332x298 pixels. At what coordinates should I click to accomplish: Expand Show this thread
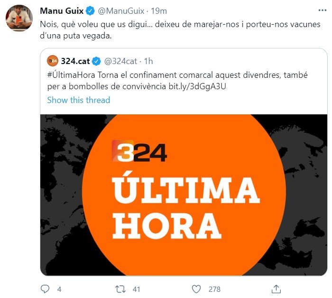(x=79, y=100)
